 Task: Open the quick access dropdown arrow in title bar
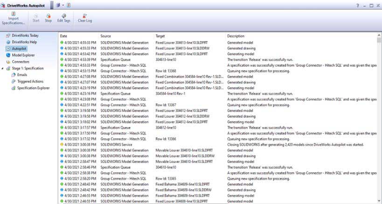point(63,5)
